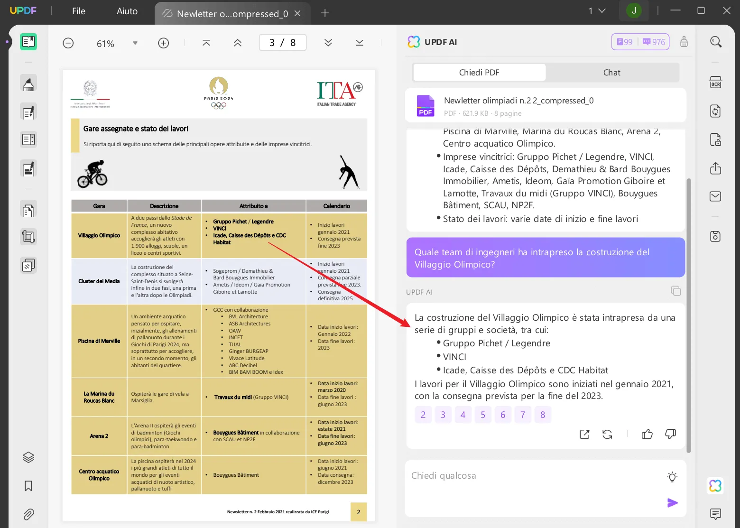This screenshot has width=740, height=528.
Task: Open prompt suggestions lightbulb icon
Action: point(672,477)
